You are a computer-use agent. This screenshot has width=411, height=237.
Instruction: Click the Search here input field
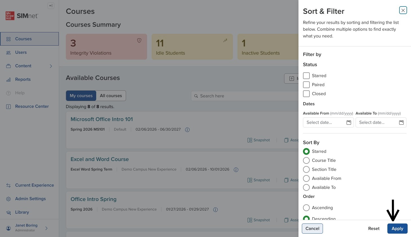[245, 96]
